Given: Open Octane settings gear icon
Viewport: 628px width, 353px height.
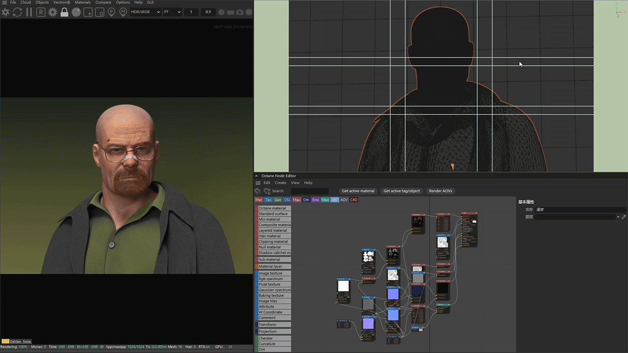Looking at the screenshot, I should [x=52, y=12].
